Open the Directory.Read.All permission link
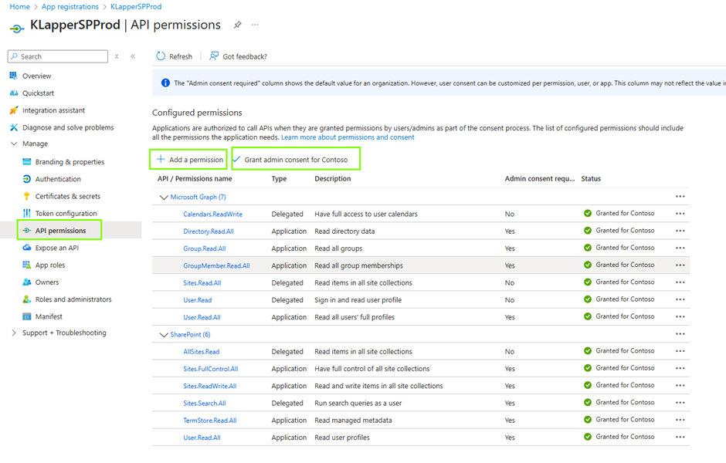This screenshot has height=463, width=726. (209, 231)
